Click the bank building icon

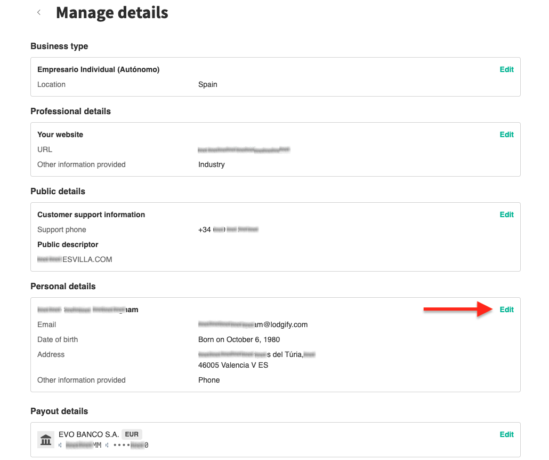[x=46, y=440]
